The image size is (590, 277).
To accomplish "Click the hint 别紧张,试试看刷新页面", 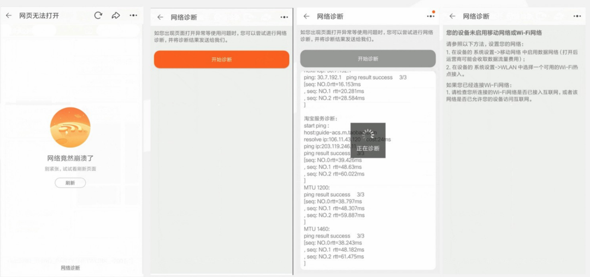I will (70, 169).
